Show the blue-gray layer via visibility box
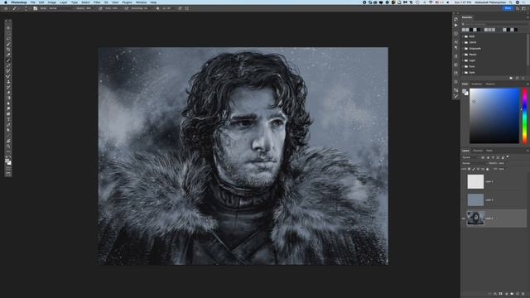 point(464,200)
